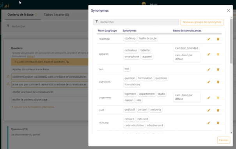Viewport: 236px width, 149px height.
Task: Click the 'Questions (13)' heading
Action: point(19,129)
